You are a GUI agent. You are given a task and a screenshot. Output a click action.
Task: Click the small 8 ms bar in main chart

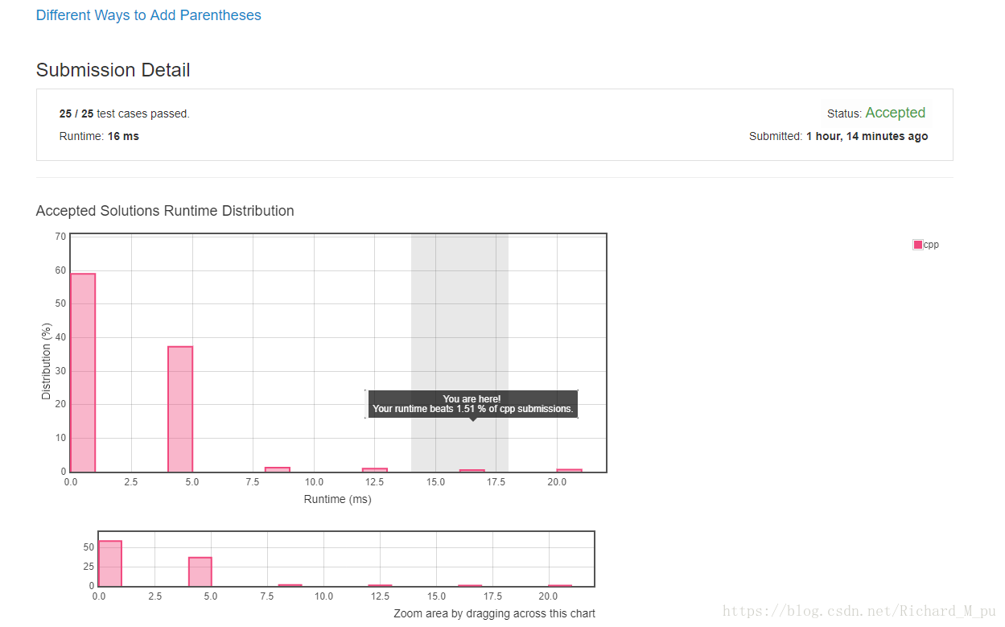(x=278, y=469)
